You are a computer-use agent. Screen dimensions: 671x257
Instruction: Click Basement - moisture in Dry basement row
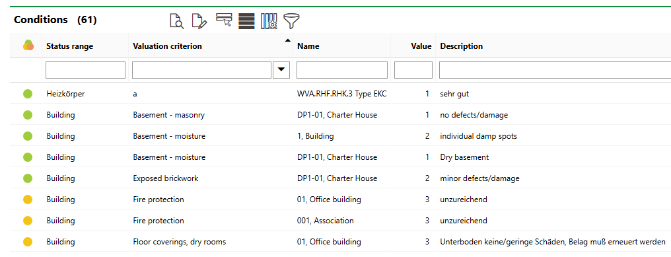169,157
